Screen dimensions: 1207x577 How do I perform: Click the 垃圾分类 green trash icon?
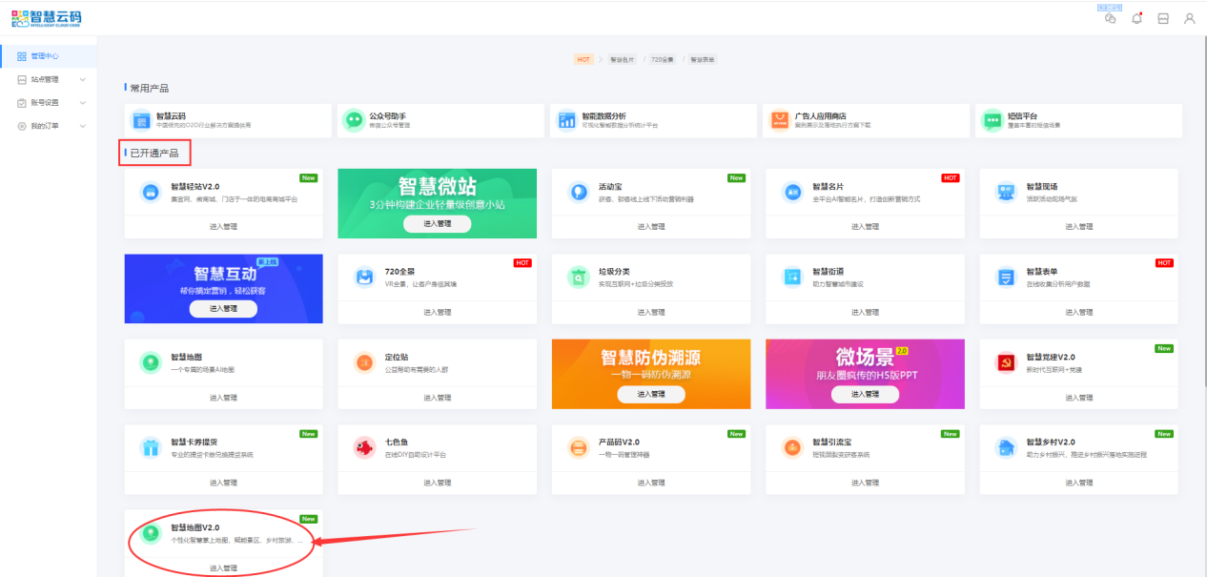tap(578, 277)
